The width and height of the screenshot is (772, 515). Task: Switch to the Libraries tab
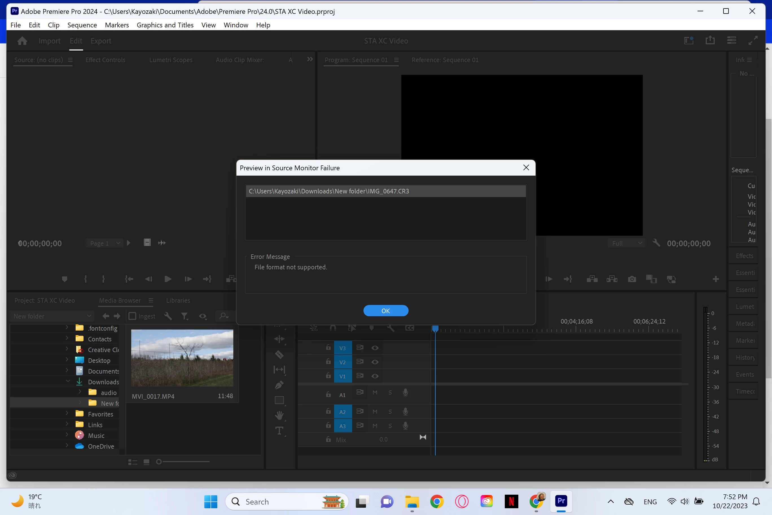point(178,300)
